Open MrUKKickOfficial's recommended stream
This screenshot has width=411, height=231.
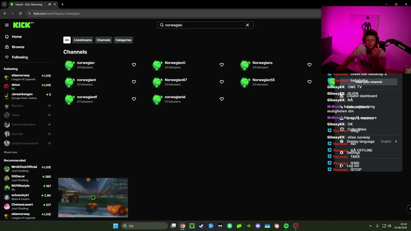click(x=27, y=169)
